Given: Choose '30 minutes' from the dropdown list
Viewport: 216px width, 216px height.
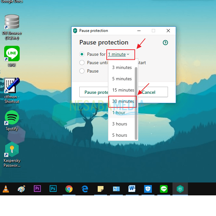Looking at the screenshot, I should coord(123,101).
